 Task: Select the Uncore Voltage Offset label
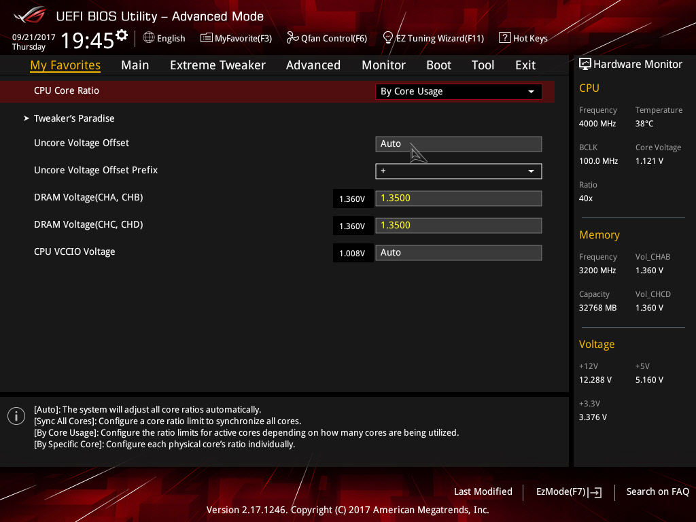(x=82, y=143)
